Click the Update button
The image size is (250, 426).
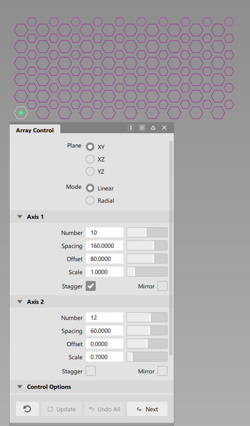click(x=62, y=409)
